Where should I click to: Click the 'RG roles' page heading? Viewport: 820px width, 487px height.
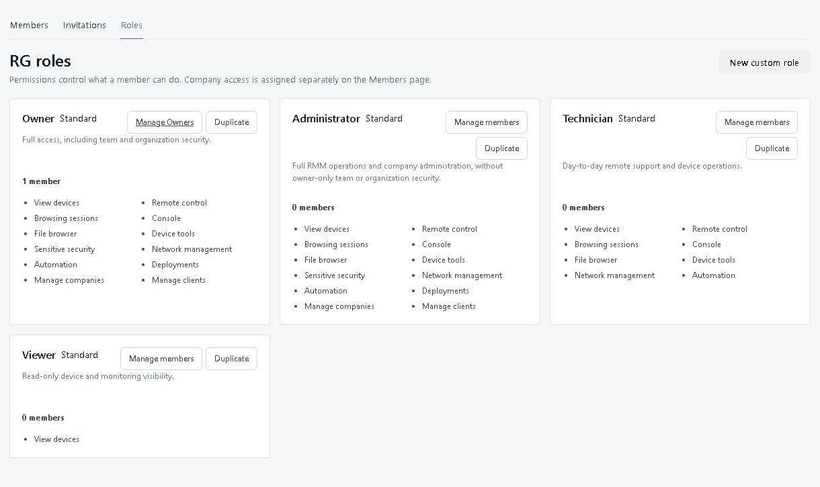tap(40, 61)
